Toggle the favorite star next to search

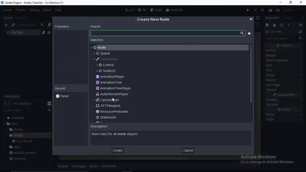(249, 33)
